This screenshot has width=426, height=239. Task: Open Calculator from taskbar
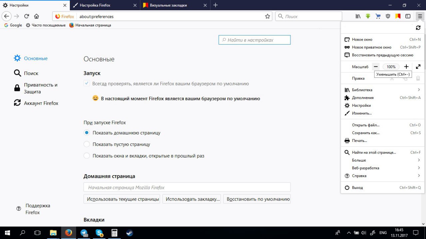tap(114, 233)
